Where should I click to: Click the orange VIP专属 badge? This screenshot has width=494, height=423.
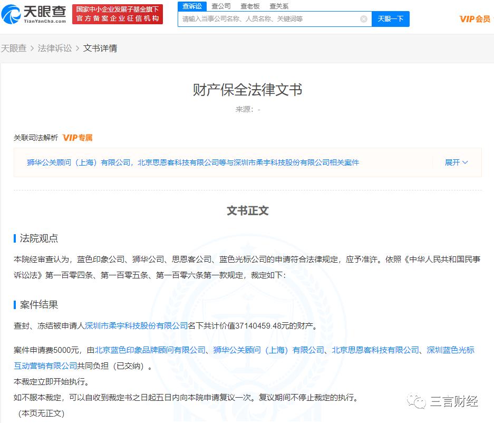click(78, 138)
